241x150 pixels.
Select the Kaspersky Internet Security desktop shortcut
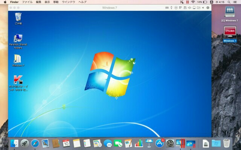[x=18, y=83]
